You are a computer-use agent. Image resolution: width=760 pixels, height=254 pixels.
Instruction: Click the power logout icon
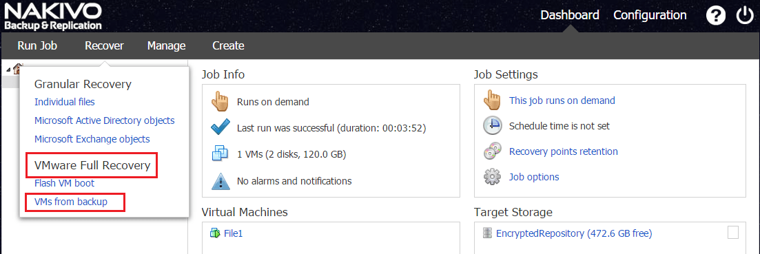click(x=744, y=15)
